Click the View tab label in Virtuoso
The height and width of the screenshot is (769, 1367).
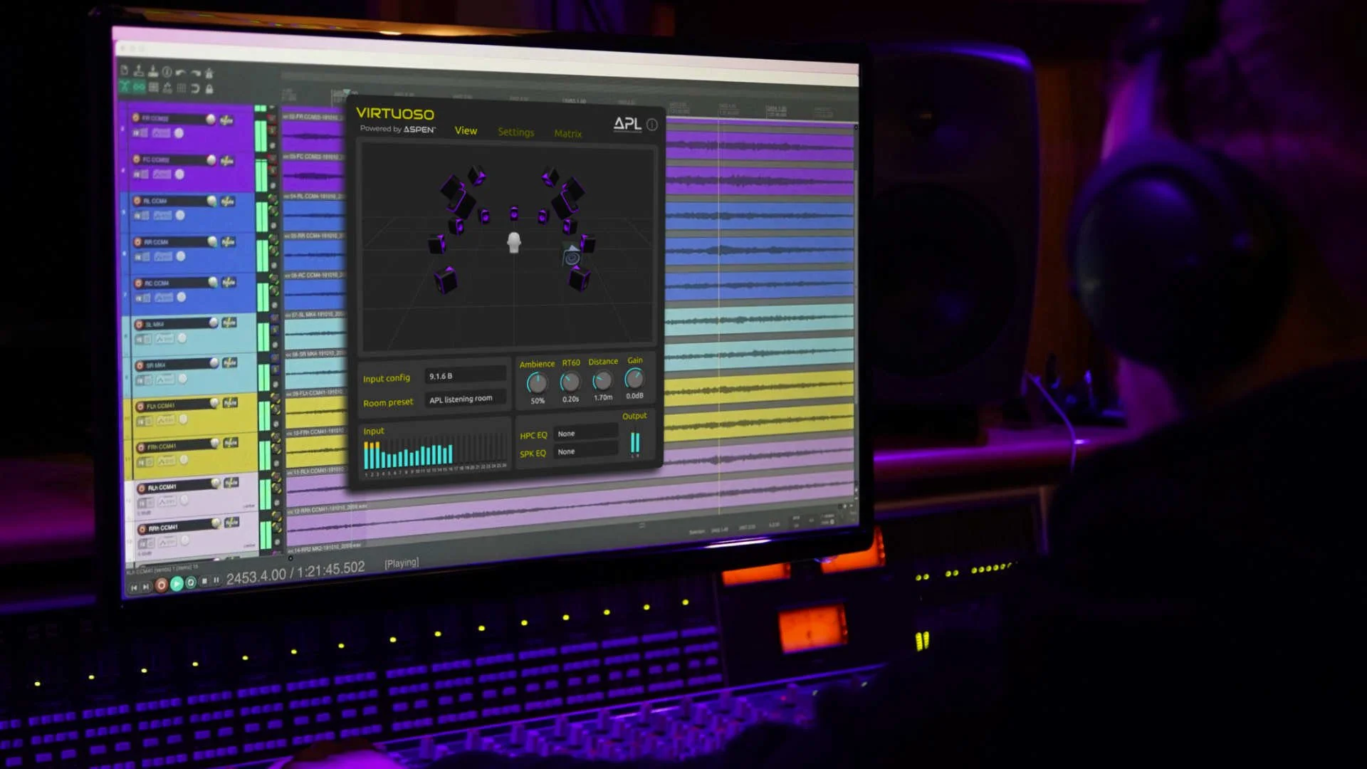[x=466, y=131]
